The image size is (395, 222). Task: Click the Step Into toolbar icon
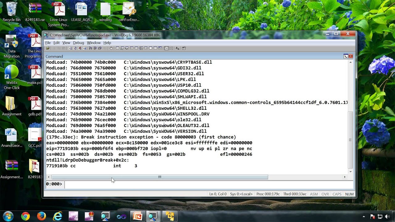[x=90, y=48]
